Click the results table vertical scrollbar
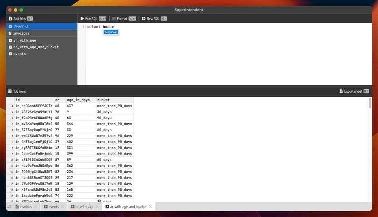This screenshot has width=378, height=217. (370, 104)
